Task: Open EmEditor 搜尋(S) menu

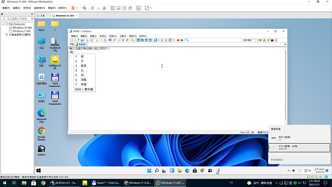Action: 93,36
